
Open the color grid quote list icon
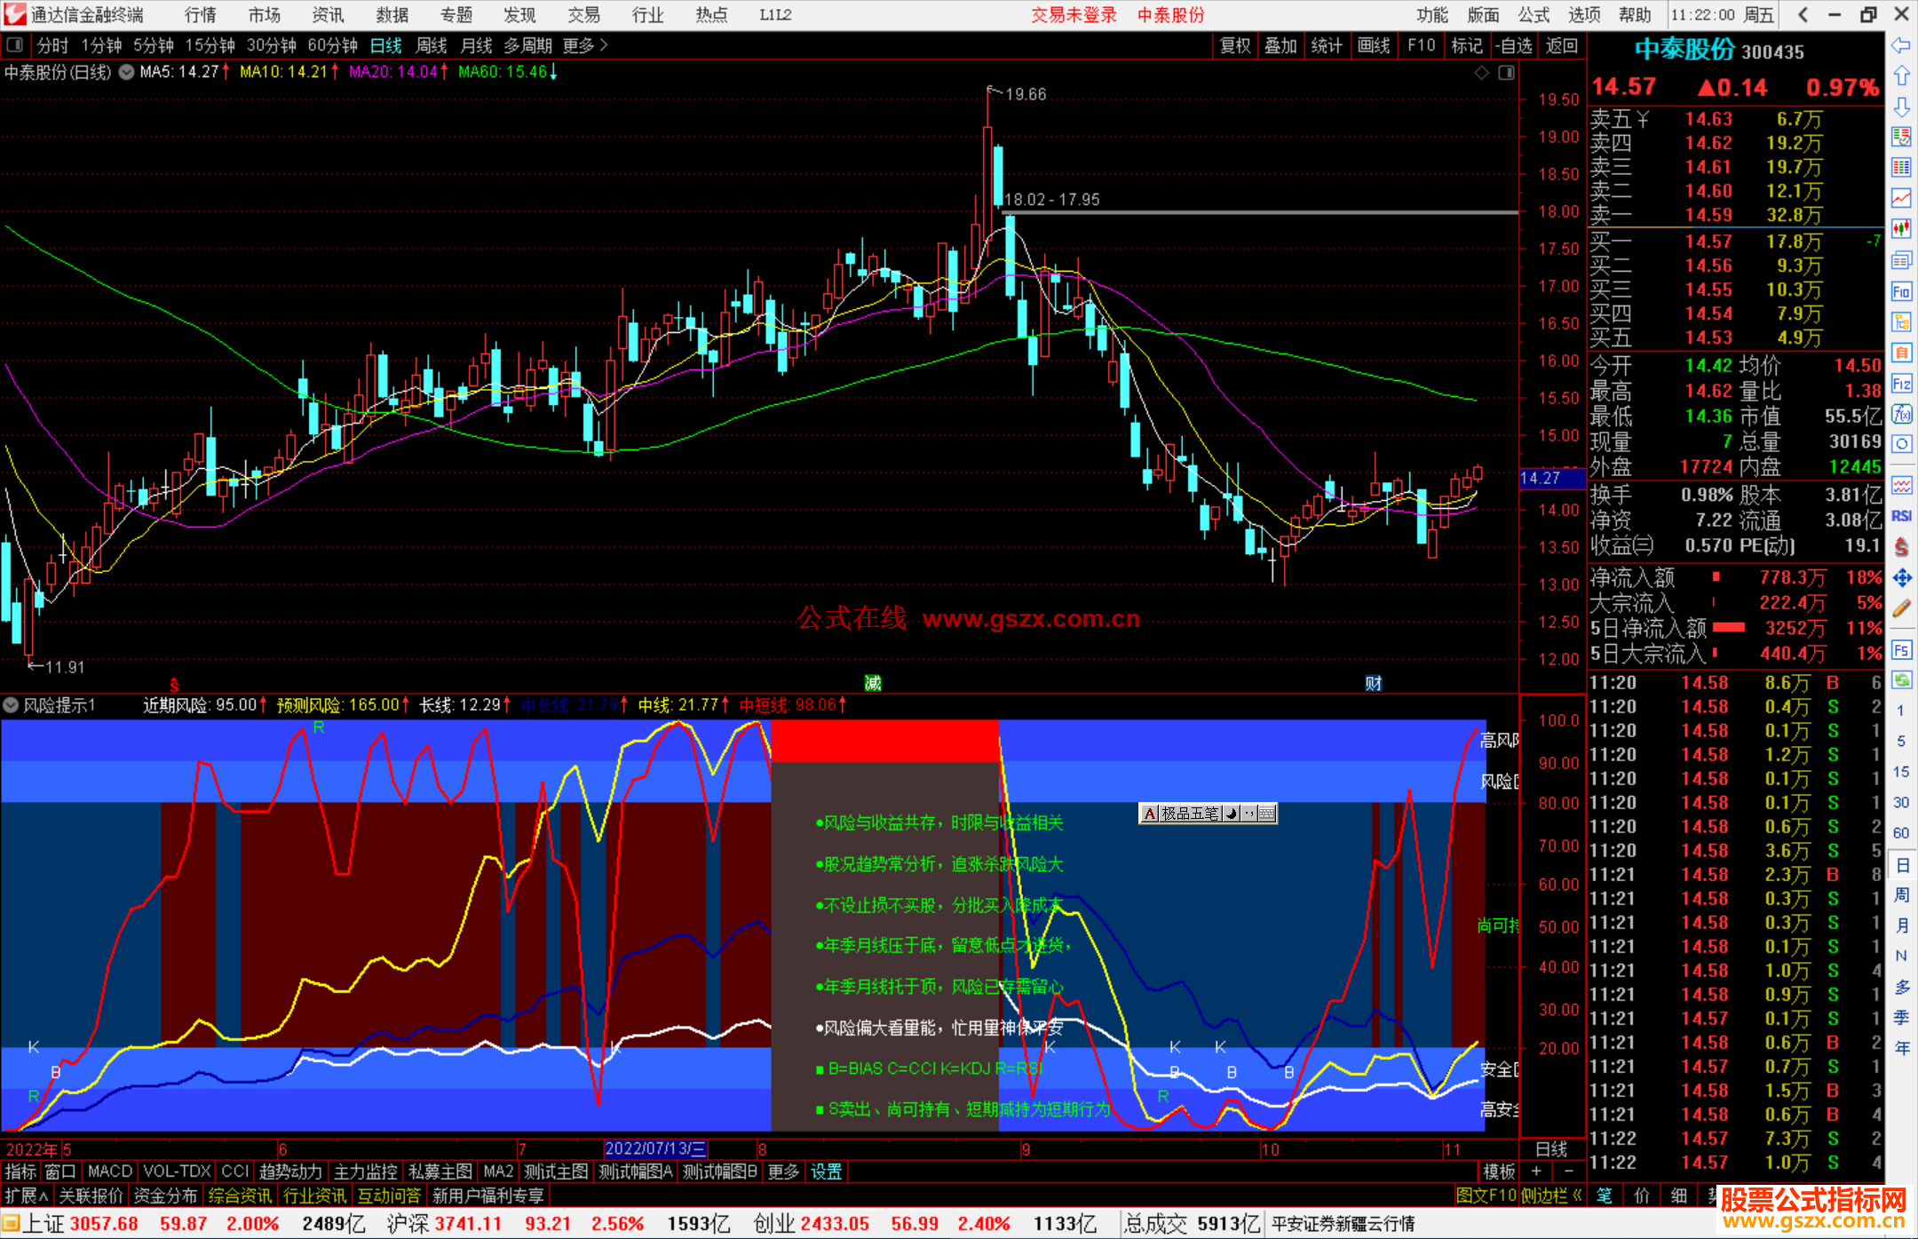tap(1901, 168)
